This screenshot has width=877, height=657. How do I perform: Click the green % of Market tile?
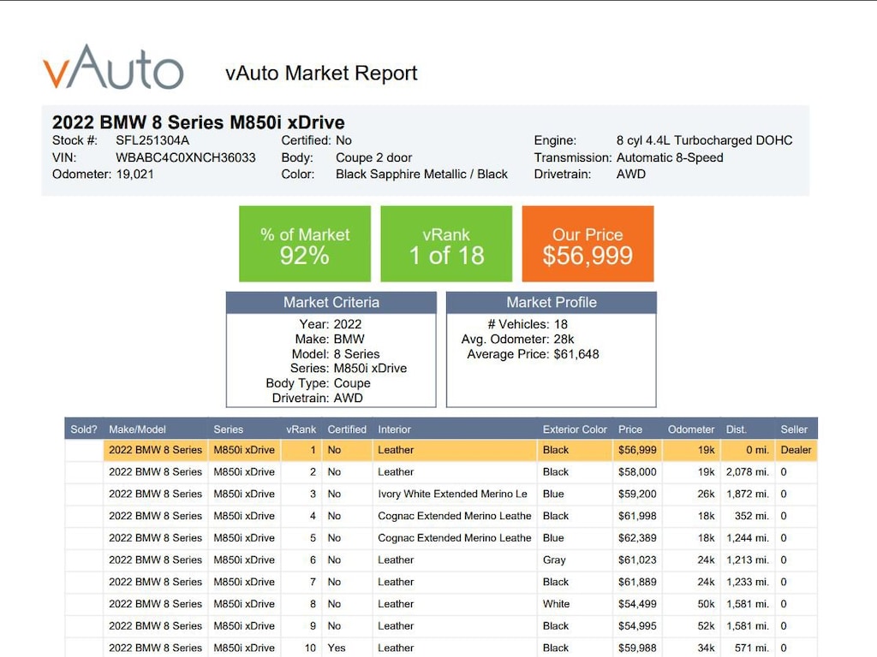(x=304, y=244)
